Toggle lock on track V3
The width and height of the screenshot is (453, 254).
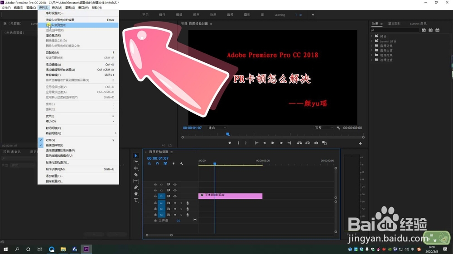point(155,184)
